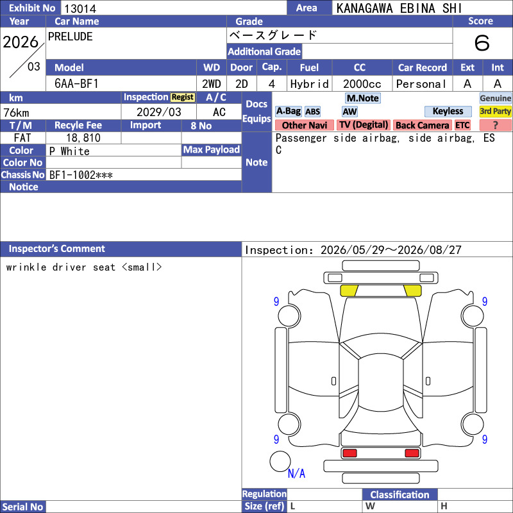The image size is (513, 513).
Task: Click car name PRELUDE
Action: [71, 37]
